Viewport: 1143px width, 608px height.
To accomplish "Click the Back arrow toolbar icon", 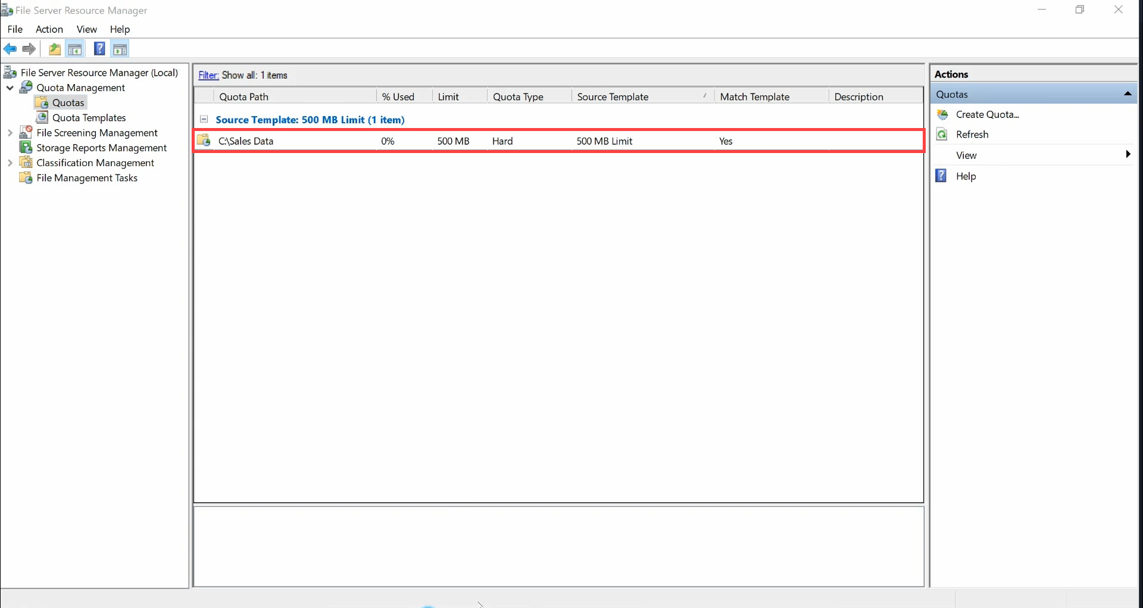I will pyautogui.click(x=10, y=49).
